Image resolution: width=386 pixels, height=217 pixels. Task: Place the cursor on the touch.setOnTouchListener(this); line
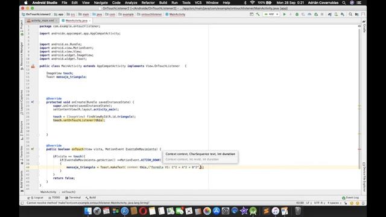pos(79,121)
